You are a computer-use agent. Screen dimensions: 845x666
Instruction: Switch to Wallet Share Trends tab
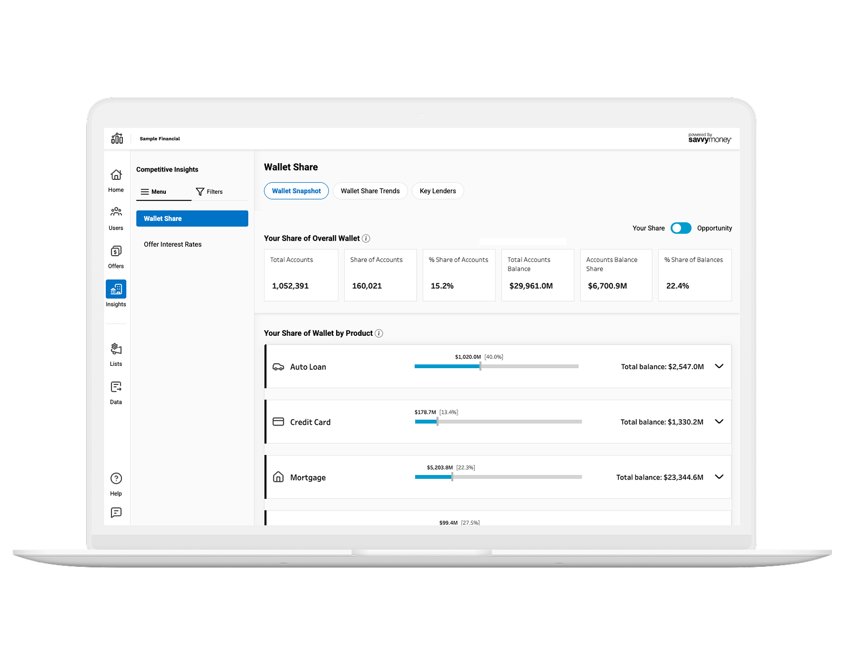(370, 191)
